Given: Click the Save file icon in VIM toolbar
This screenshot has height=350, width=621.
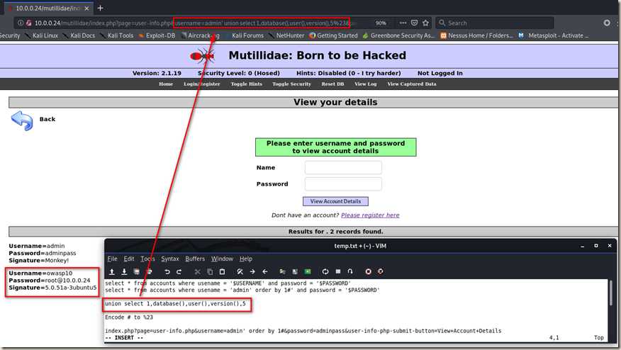Looking at the screenshot, I should coord(124,271).
